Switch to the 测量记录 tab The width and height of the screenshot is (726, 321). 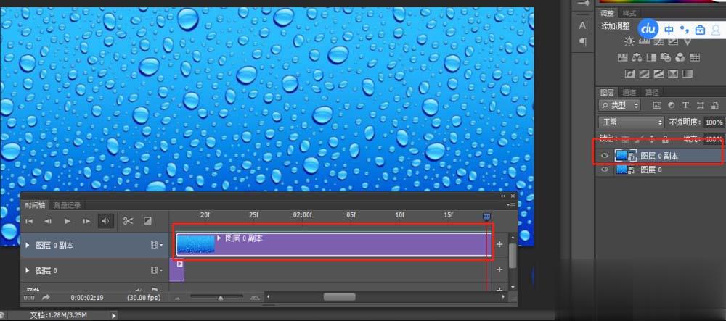tap(67, 205)
